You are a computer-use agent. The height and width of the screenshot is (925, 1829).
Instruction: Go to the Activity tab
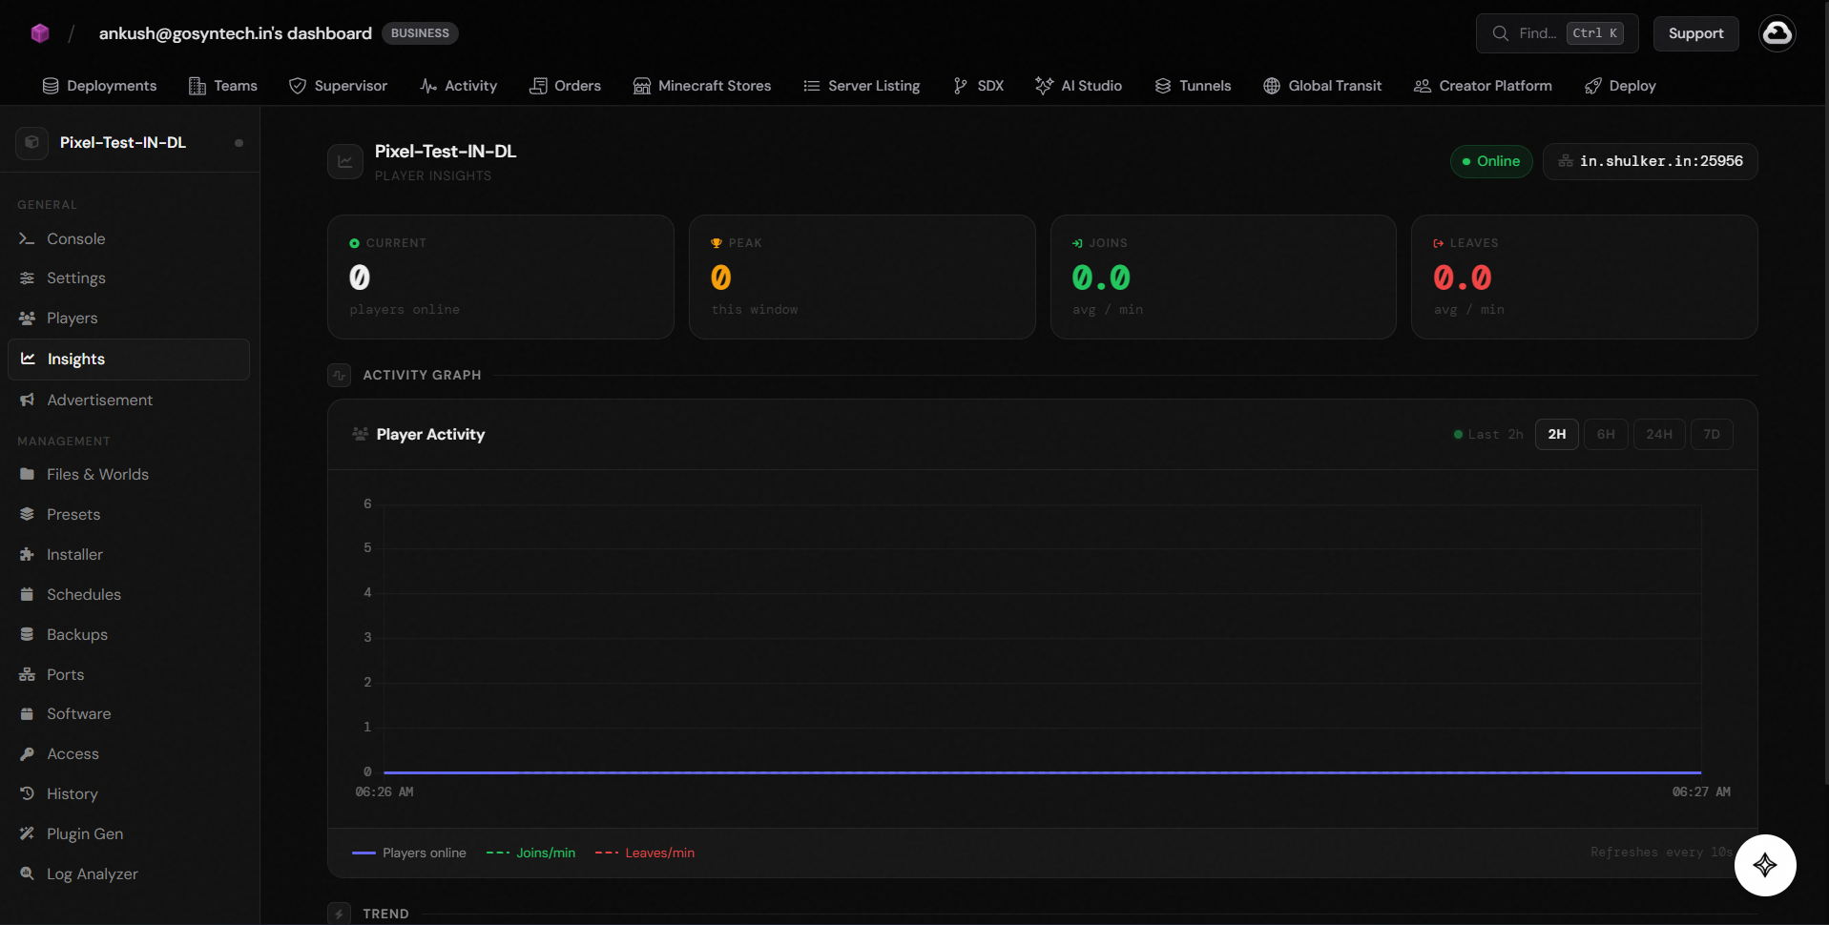point(459,86)
